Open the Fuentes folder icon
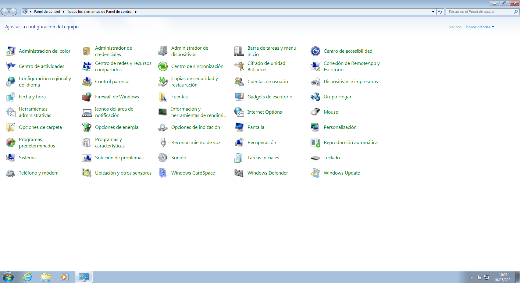The image size is (520, 283). (163, 97)
